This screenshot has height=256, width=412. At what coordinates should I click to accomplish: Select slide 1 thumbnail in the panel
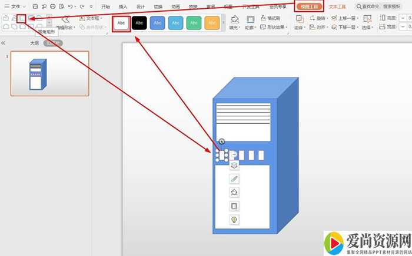[49, 73]
